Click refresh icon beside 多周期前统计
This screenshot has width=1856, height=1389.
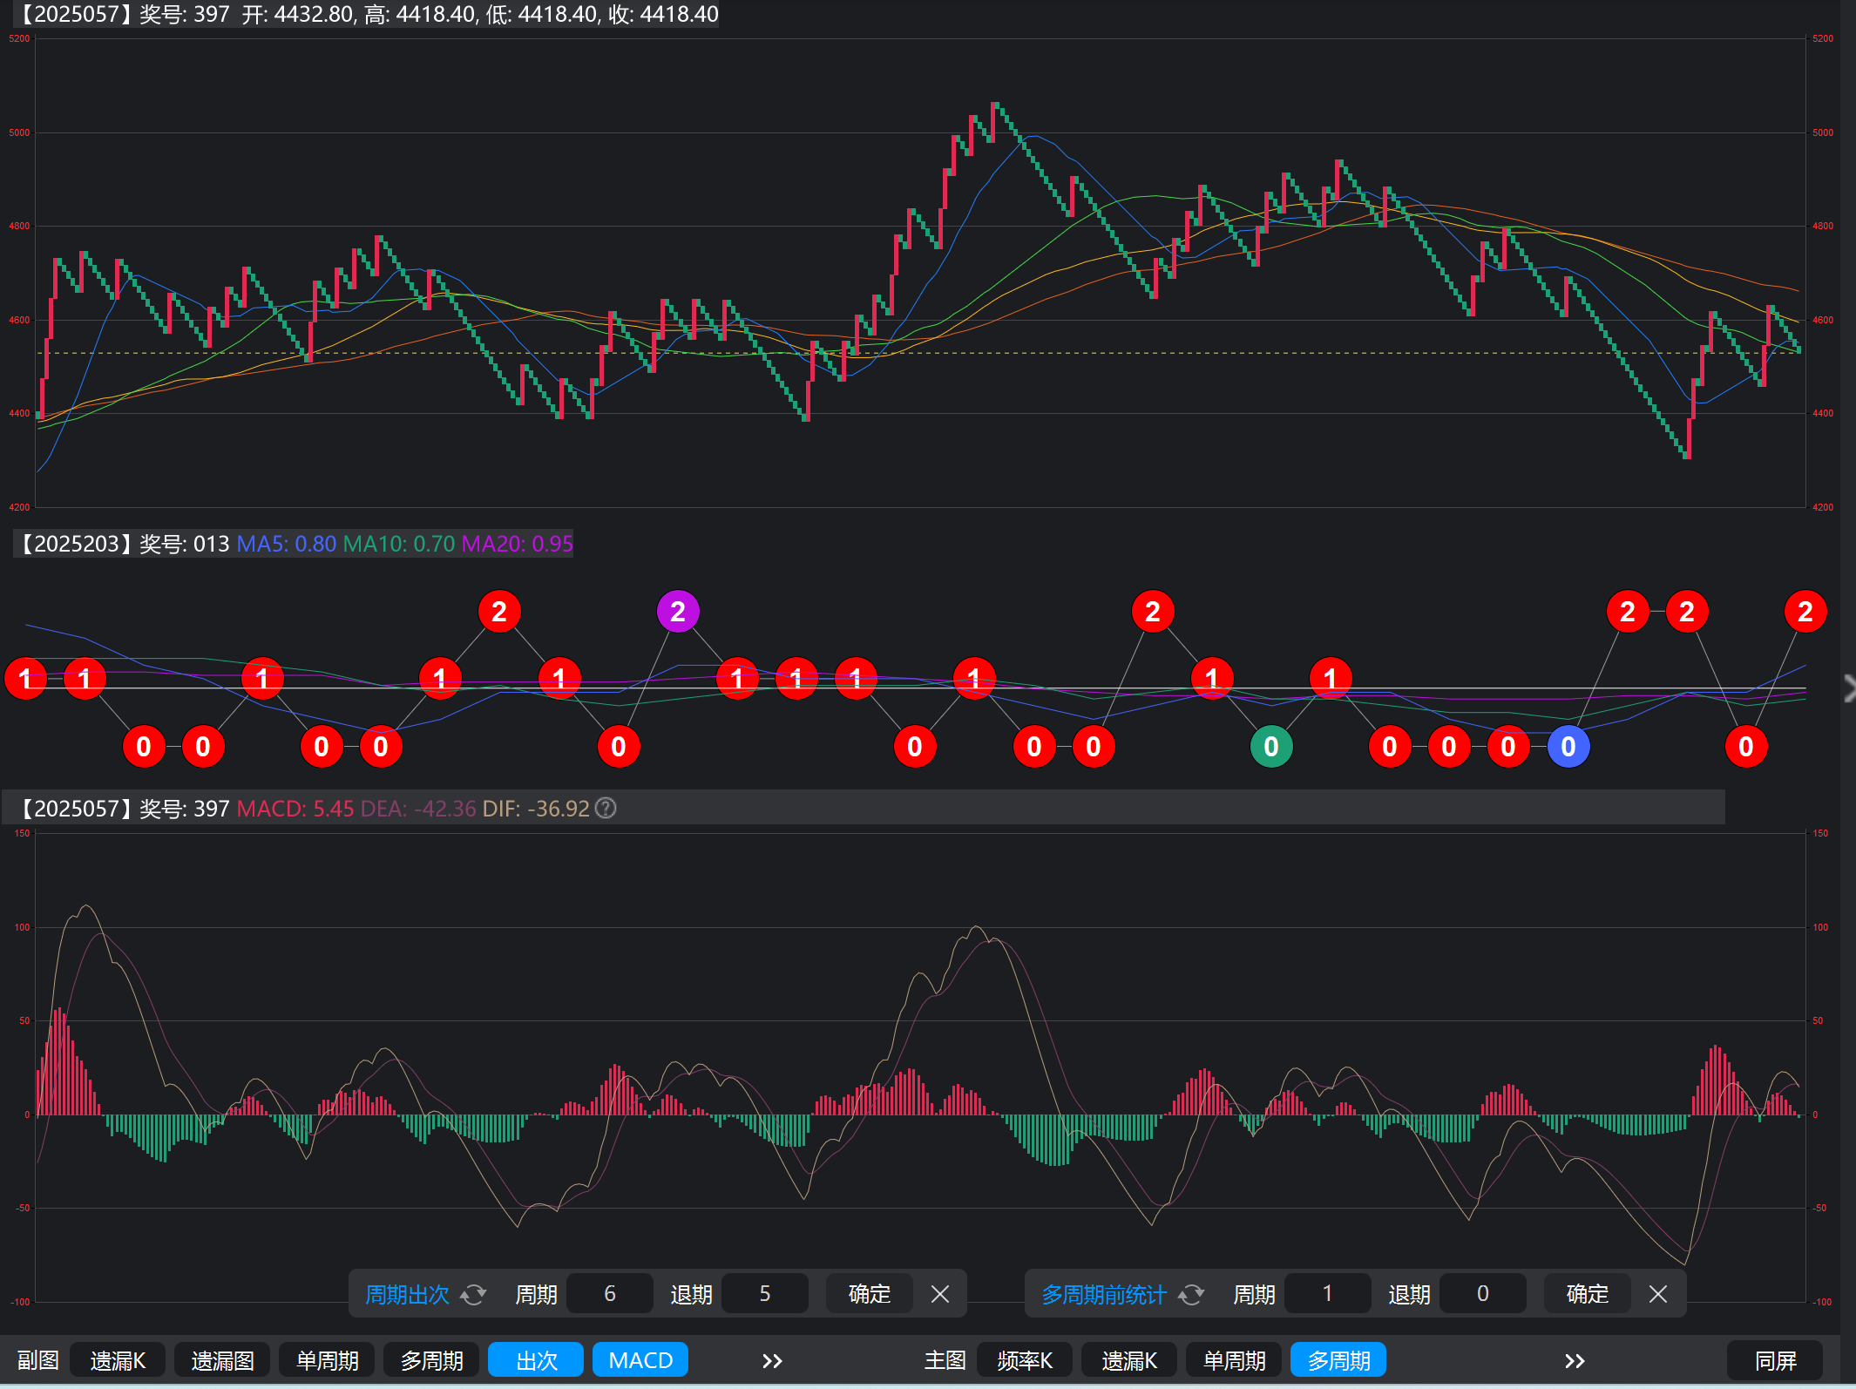[1191, 1295]
